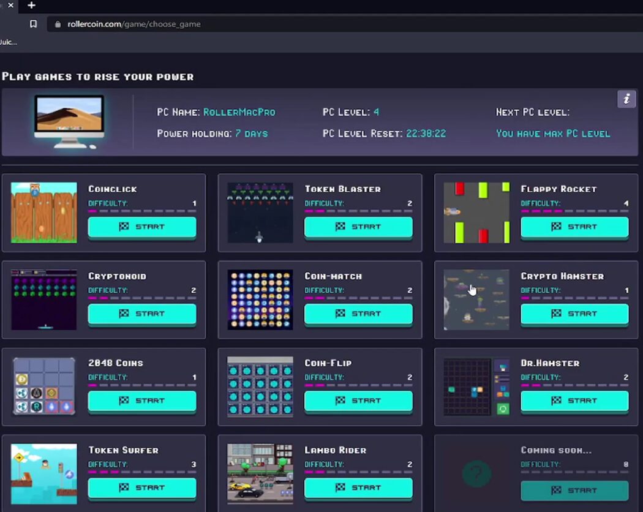
Task: Click the You Have Max PC Level text
Action: (x=553, y=134)
